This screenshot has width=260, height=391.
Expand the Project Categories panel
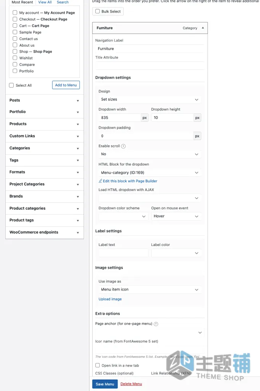(45, 184)
